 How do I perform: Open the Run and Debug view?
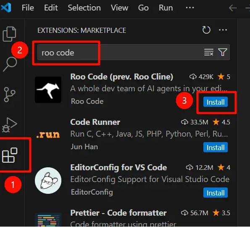tap(9, 125)
